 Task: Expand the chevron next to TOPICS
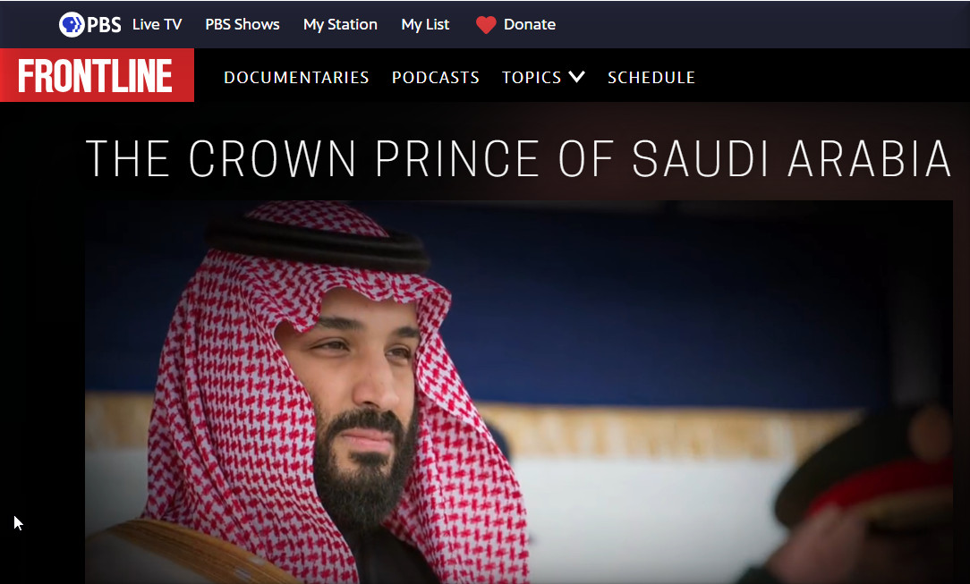pyautogui.click(x=576, y=77)
